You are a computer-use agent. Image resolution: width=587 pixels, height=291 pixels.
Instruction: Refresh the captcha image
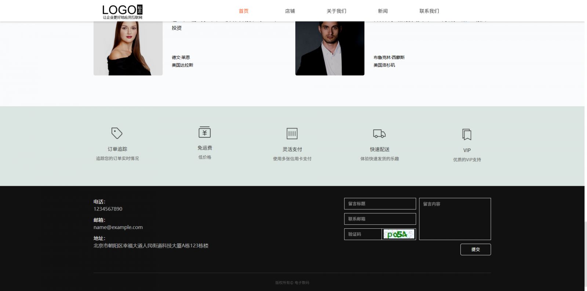click(x=399, y=234)
